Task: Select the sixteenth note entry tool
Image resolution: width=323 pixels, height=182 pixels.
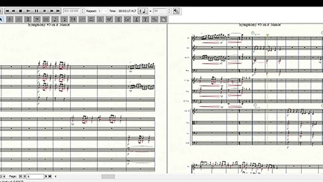Action: [64, 19]
